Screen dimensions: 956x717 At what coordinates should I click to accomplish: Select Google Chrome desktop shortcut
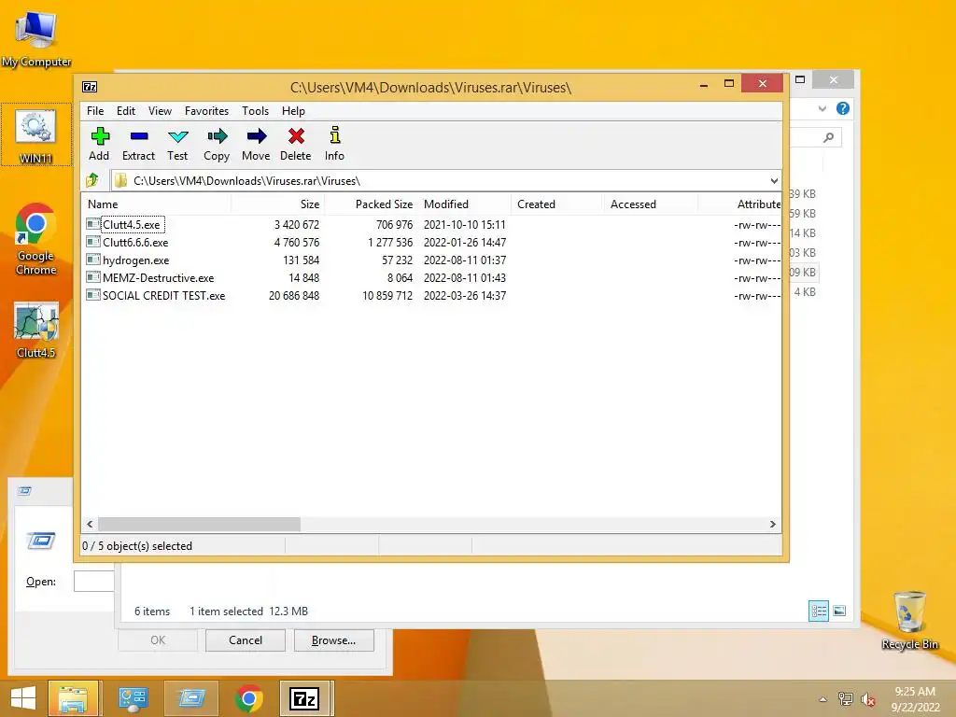36,239
